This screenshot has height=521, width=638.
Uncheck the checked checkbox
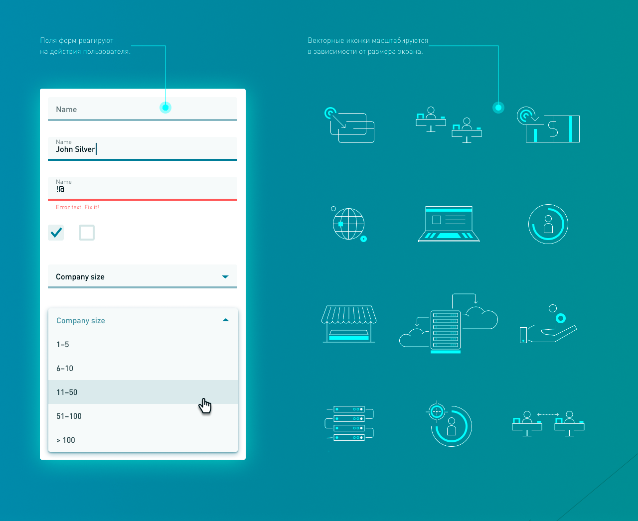pyautogui.click(x=56, y=232)
